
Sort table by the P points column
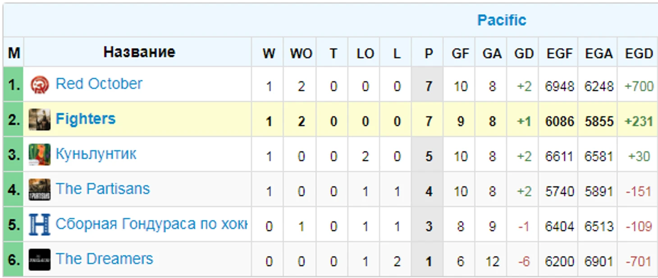(428, 54)
